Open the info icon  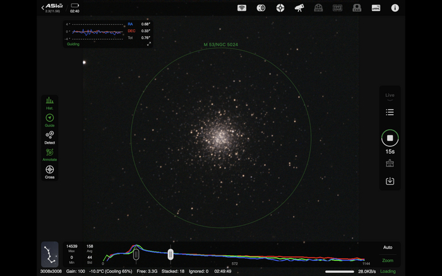[x=395, y=8]
